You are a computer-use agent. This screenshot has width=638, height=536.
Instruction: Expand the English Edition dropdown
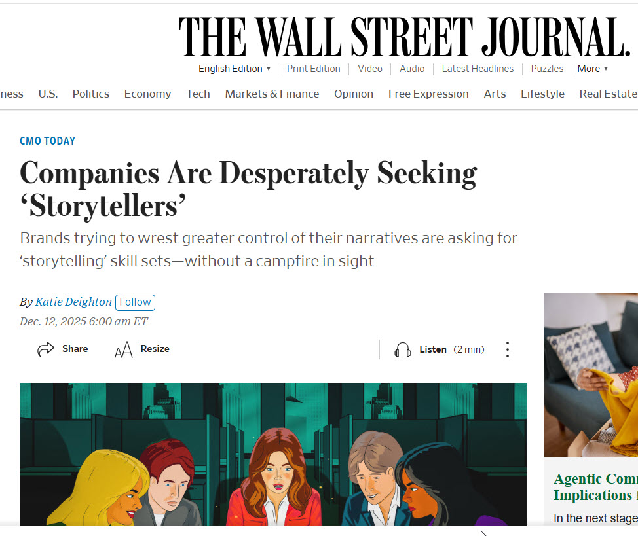click(235, 69)
